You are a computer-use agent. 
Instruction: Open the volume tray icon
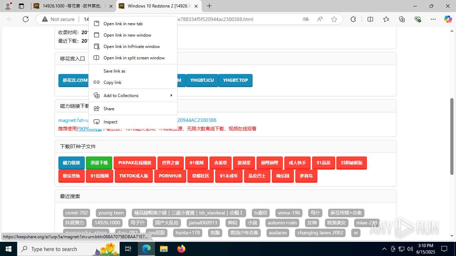tap(410, 249)
